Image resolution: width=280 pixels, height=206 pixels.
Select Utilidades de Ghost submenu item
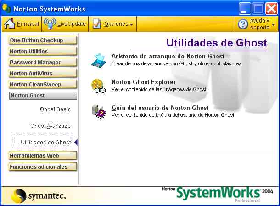[x=43, y=143]
